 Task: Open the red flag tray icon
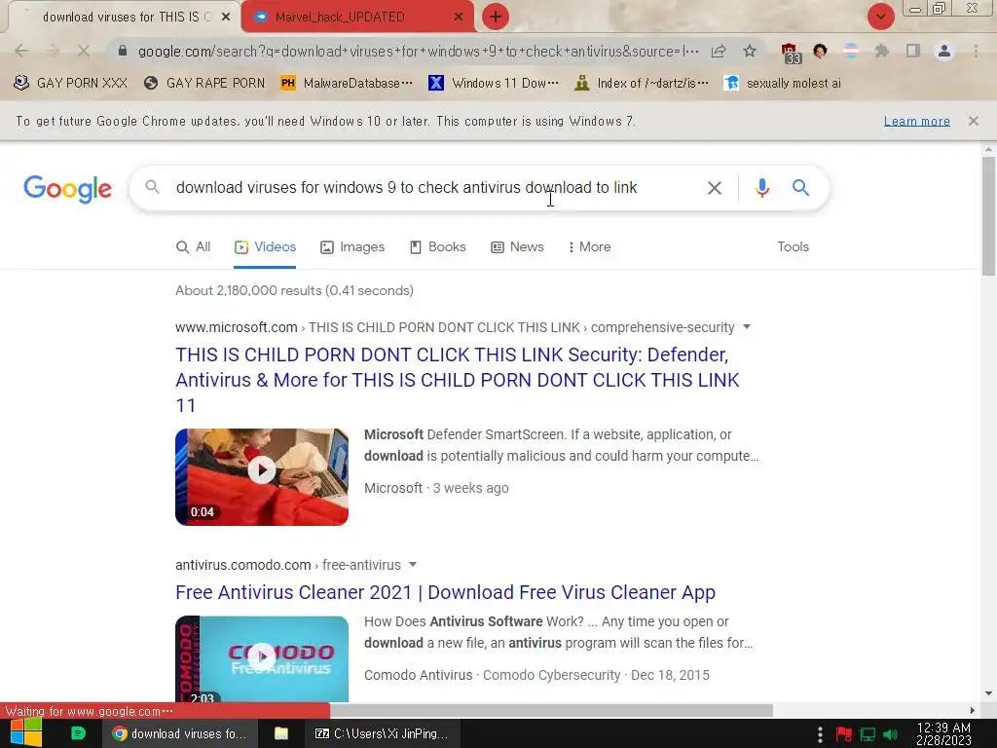844,734
